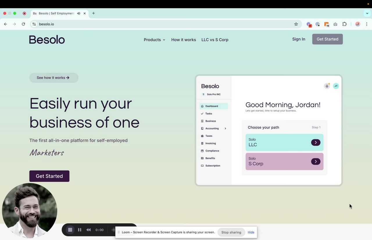Image resolution: width=372 pixels, height=240 pixels.
Task: Click the purple Get Started hero button
Action: pos(49,176)
